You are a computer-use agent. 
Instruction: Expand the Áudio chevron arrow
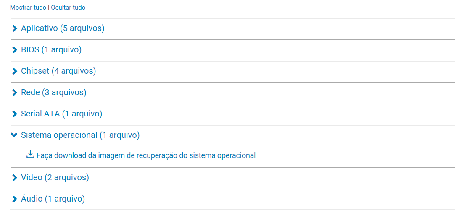(14, 199)
